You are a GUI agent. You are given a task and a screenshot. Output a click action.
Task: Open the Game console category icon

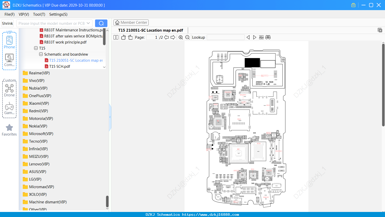click(9, 108)
